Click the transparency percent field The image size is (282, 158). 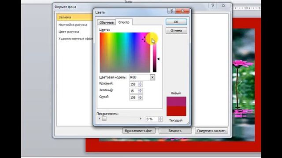(152, 119)
